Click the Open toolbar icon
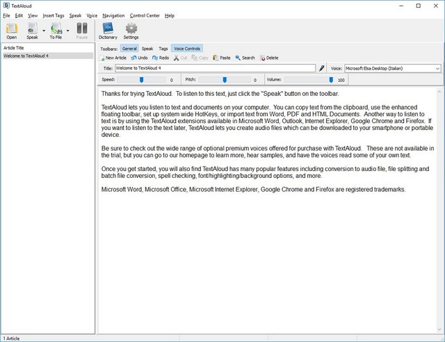The width and height of the screenshot is (445, 342). [x=12, y=31]
